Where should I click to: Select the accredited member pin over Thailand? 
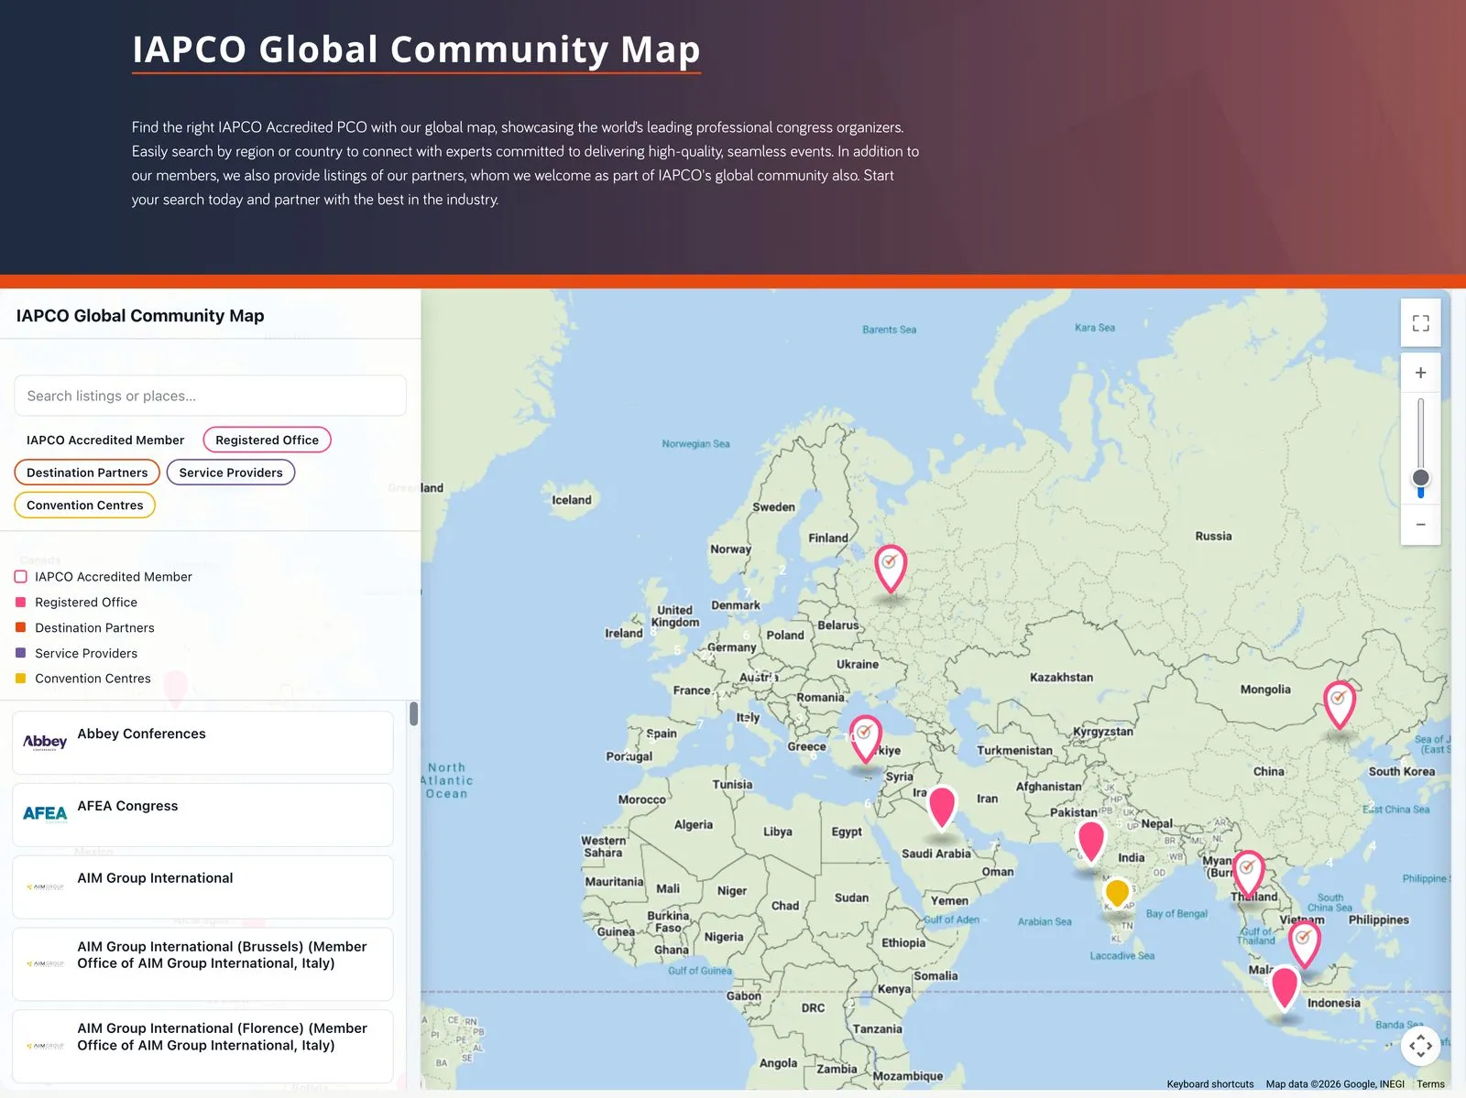(1248, 874)
